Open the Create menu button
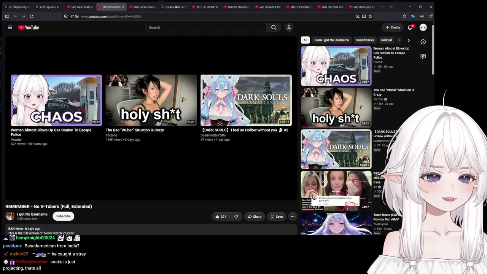This screenshot has width=487, height=274. point(393,27)
